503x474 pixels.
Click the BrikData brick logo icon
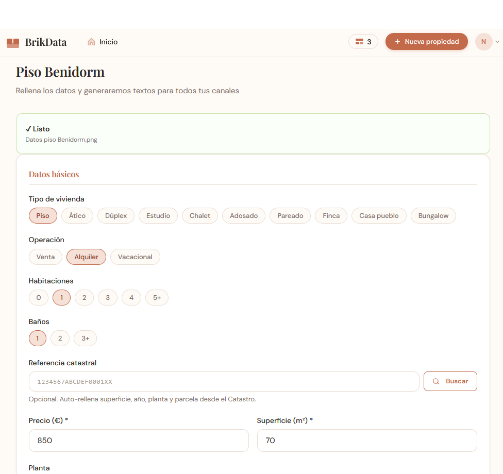13,43
